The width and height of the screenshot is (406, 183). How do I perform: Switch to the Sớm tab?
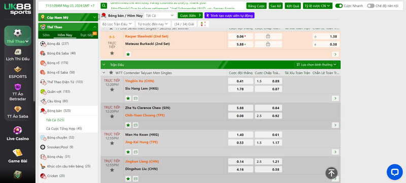coord(46,35)
